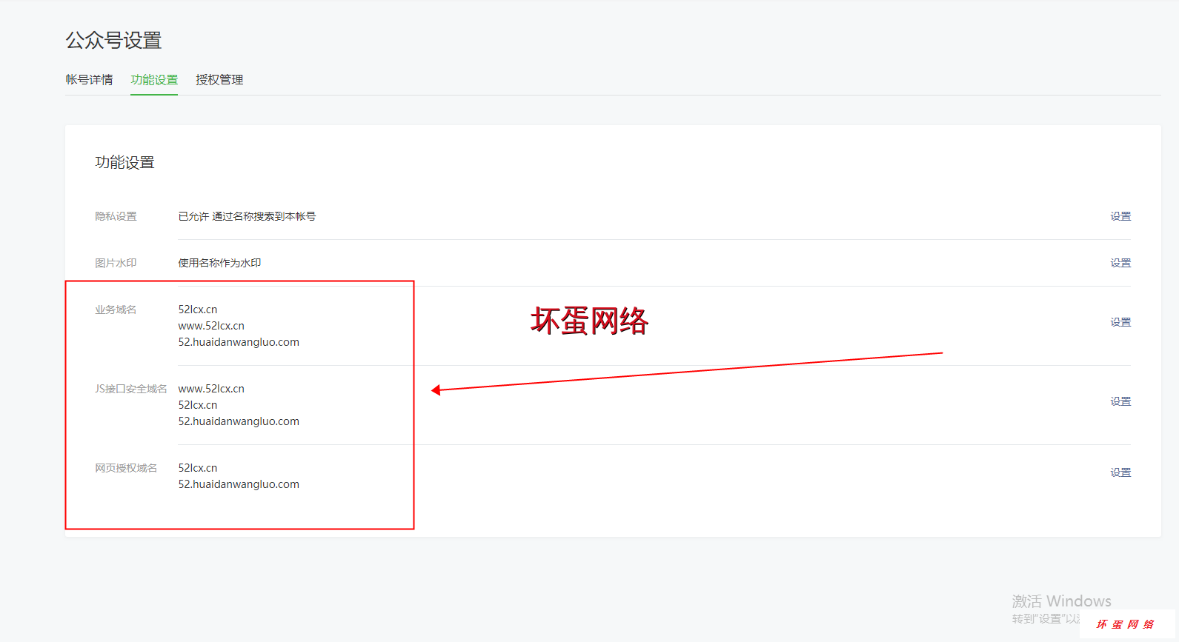Click 设置 link in the 隐私设置 row

pyautogui.click(x=1120, y=216)
